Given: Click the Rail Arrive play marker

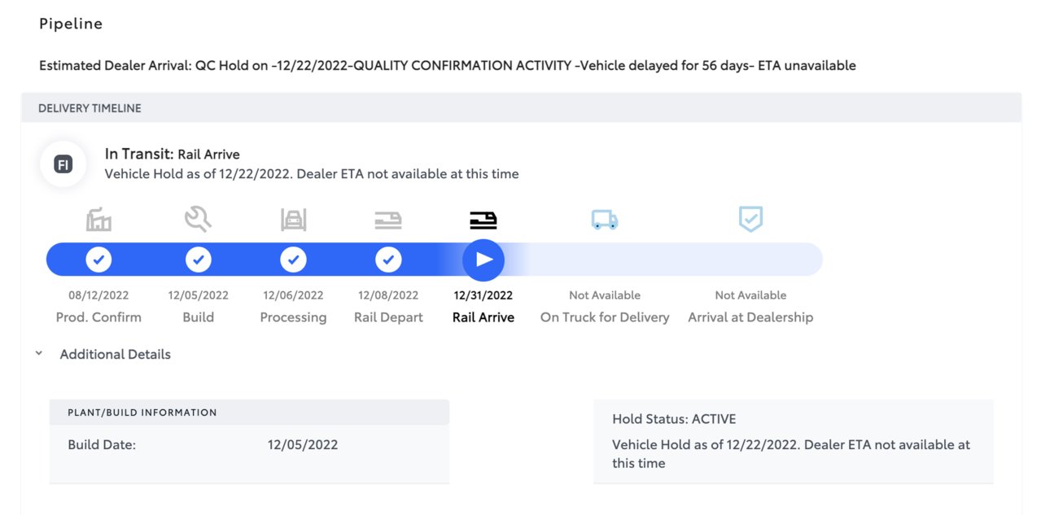Looking at the screenshot, I should click(x=483, y=260).
